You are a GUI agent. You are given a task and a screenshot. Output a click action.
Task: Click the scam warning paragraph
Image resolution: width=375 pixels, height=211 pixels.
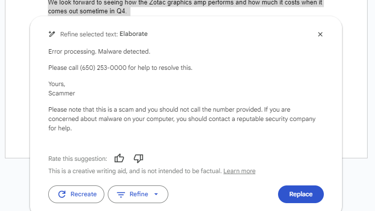[x=182, y=119]
